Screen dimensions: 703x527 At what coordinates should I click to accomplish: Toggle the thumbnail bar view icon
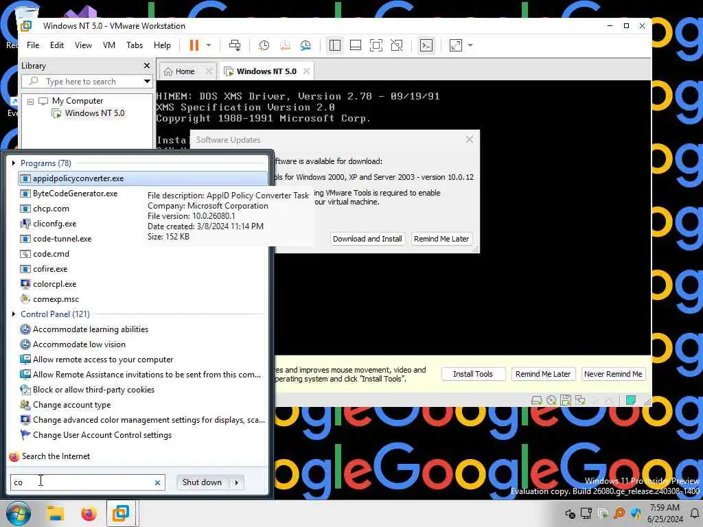(x=356, y=45)
